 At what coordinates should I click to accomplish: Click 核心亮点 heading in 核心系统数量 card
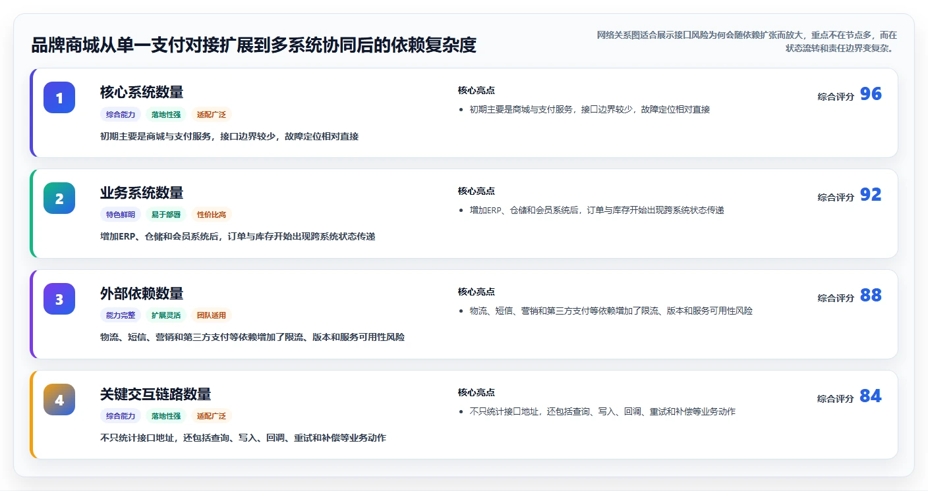tap(477, 90)
